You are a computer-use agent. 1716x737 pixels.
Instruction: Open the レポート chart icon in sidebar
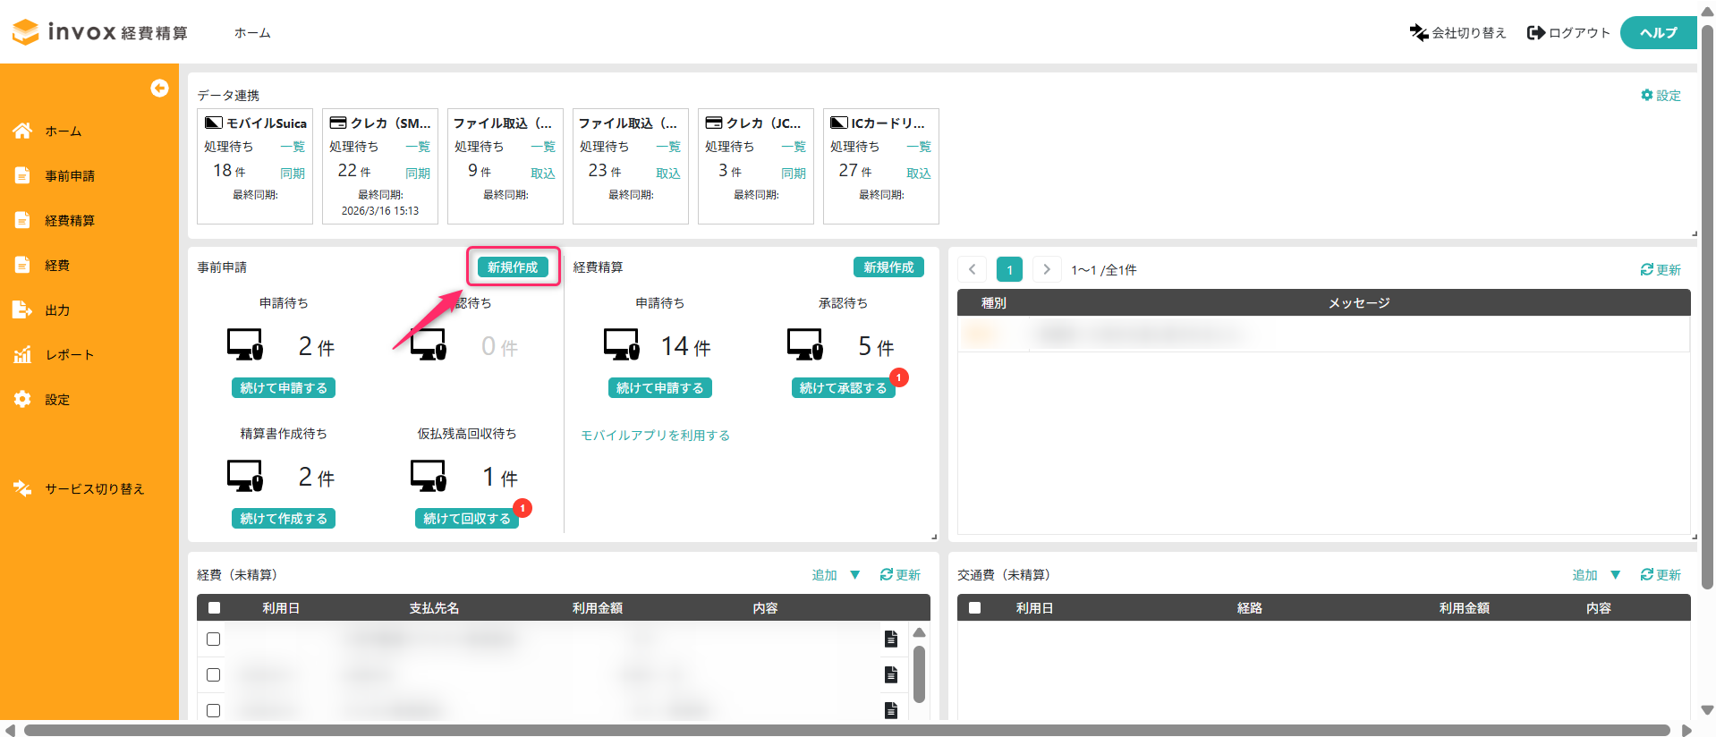(22, 355)
